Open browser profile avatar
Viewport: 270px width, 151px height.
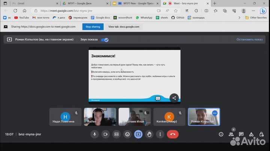click(243, 10)
